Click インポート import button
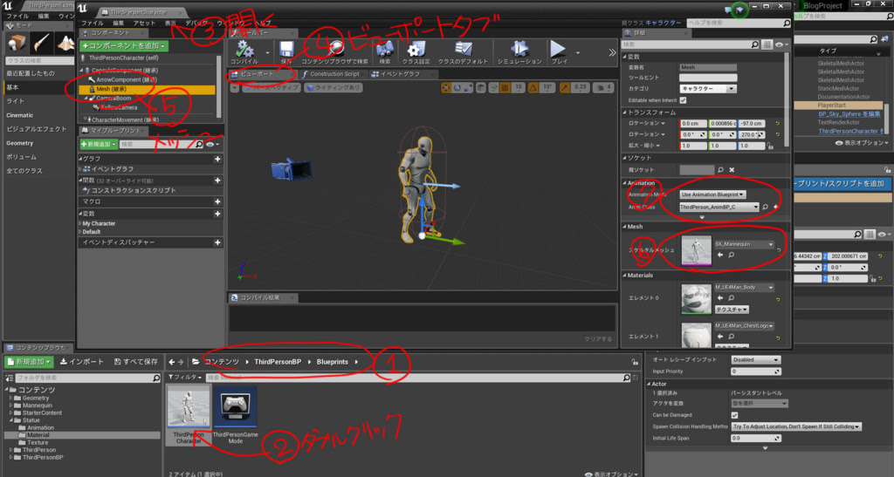The width and height of the screenshot is (894, 477). (x=82, y=362)
